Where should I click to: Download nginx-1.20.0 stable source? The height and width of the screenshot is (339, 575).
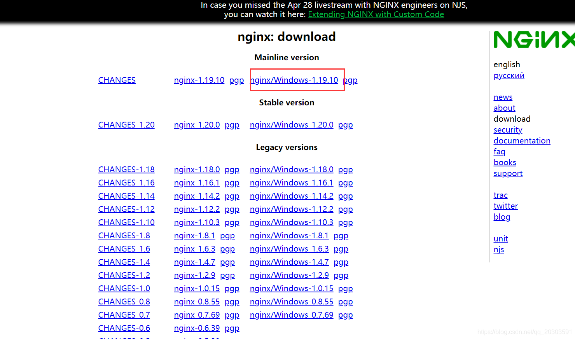(x=197, y=125)
